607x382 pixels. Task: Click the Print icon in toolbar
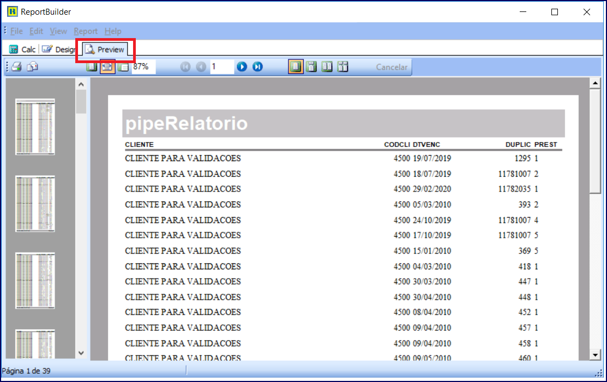(17, 67)
